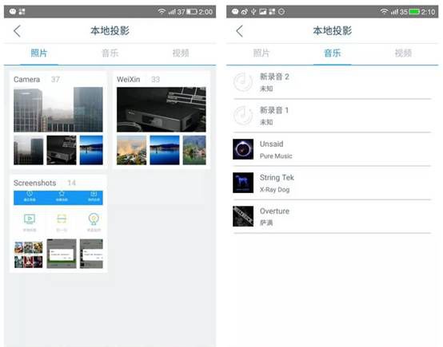
Task: Open last dialog screenshot thumbnail in Screenshots
Action: [91, 254]
